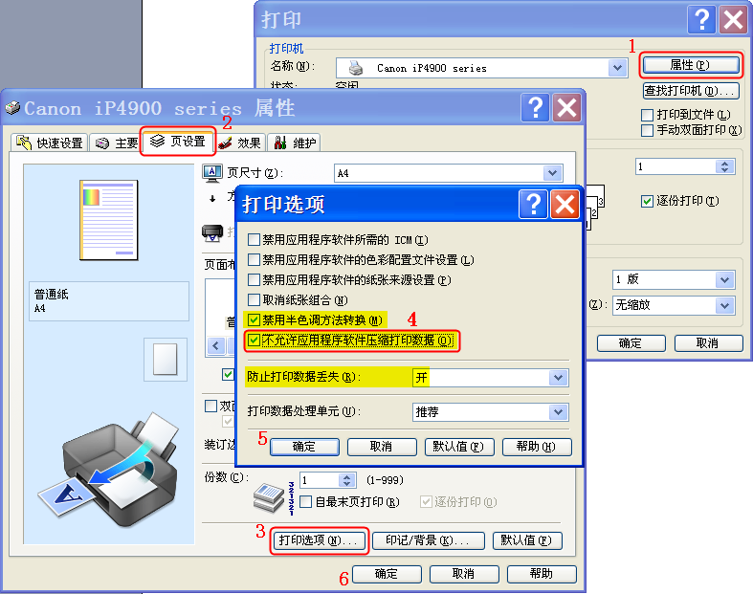Click the printer icon beside Canon iP4900 name

(x=356, y=68)
